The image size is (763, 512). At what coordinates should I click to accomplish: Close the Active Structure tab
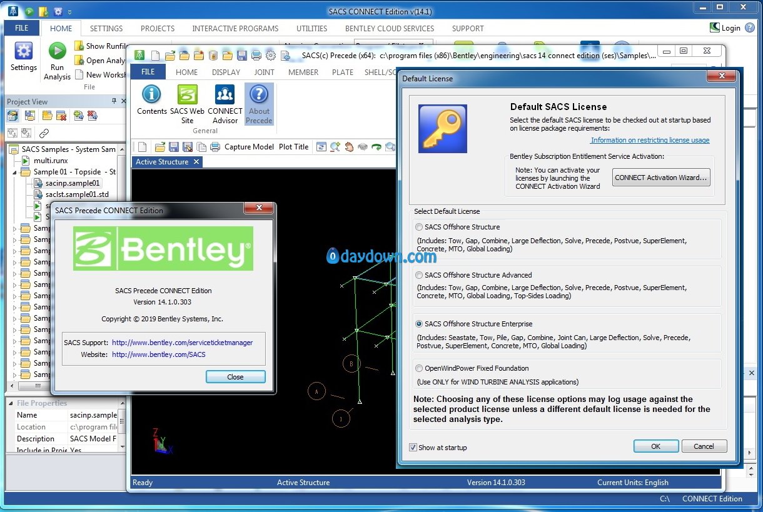point(196,162)
